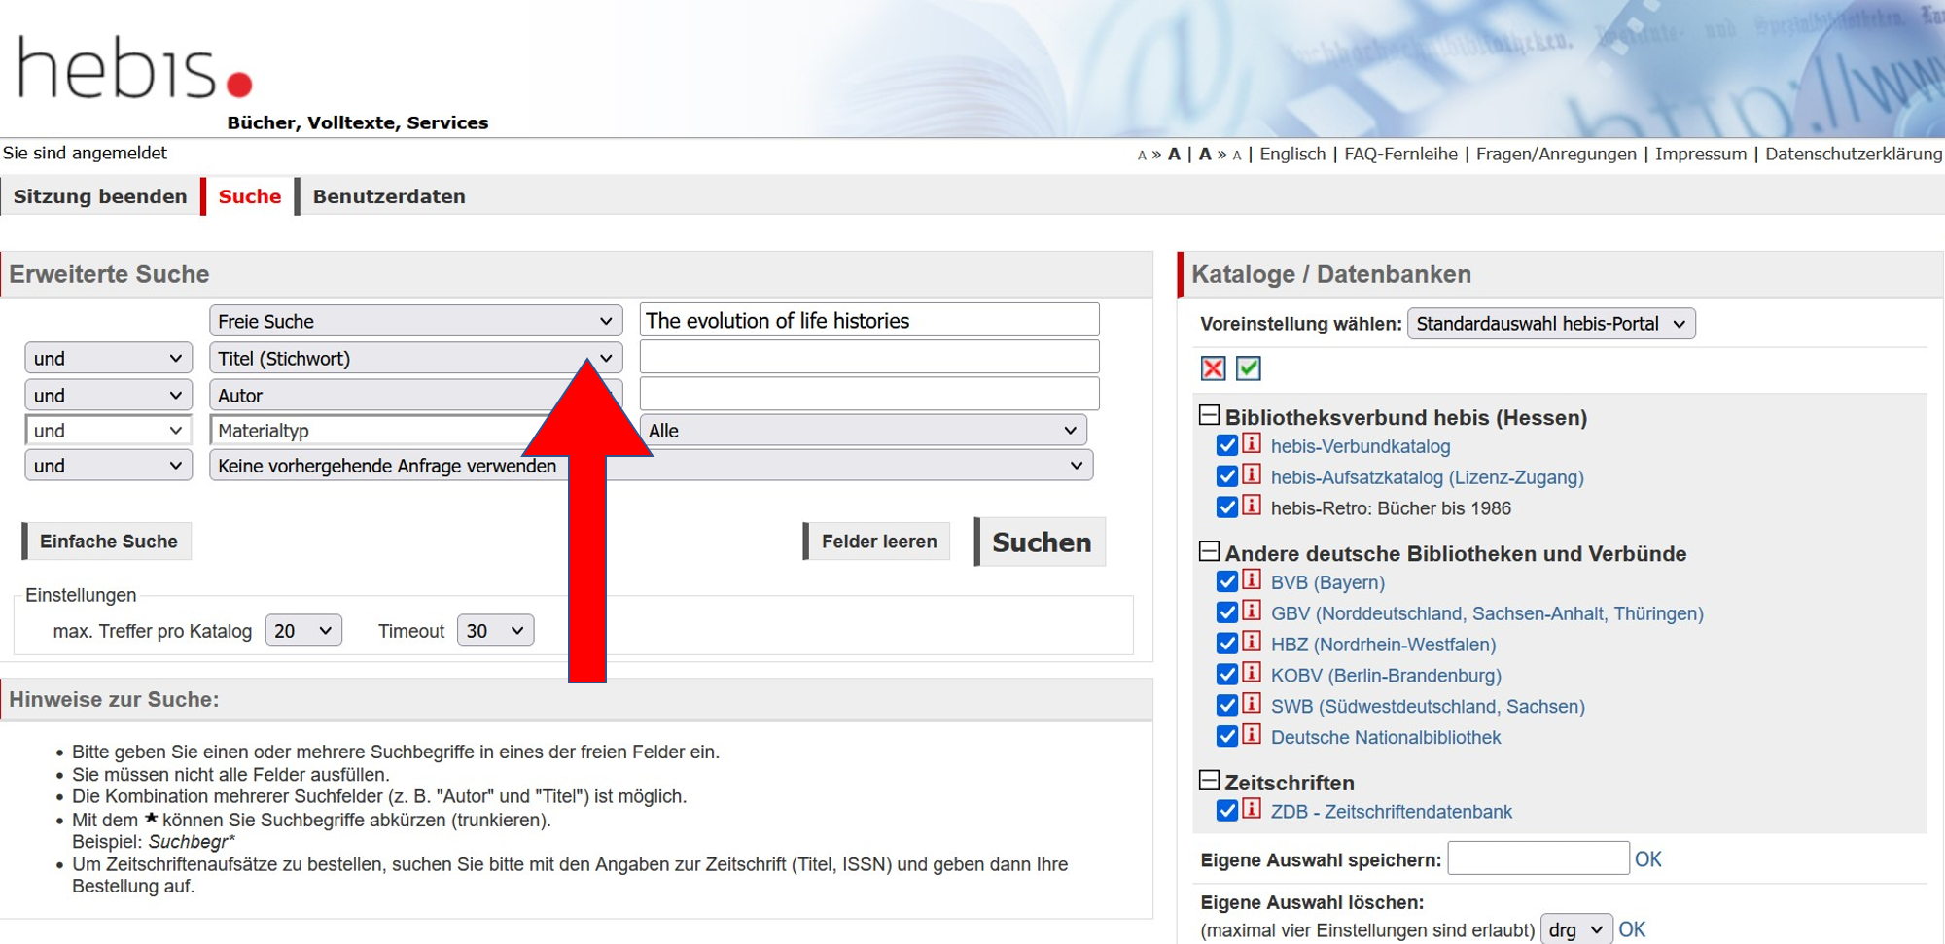Uncheck BVB (Bayern) checkbox
Screen dimensions: 1945x944
click(x=1227, y=582)
